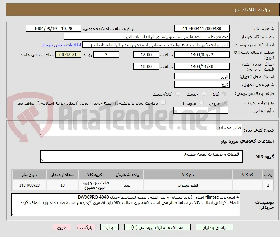
Task: Select the کالا radio button
Action: coord(225,93)
